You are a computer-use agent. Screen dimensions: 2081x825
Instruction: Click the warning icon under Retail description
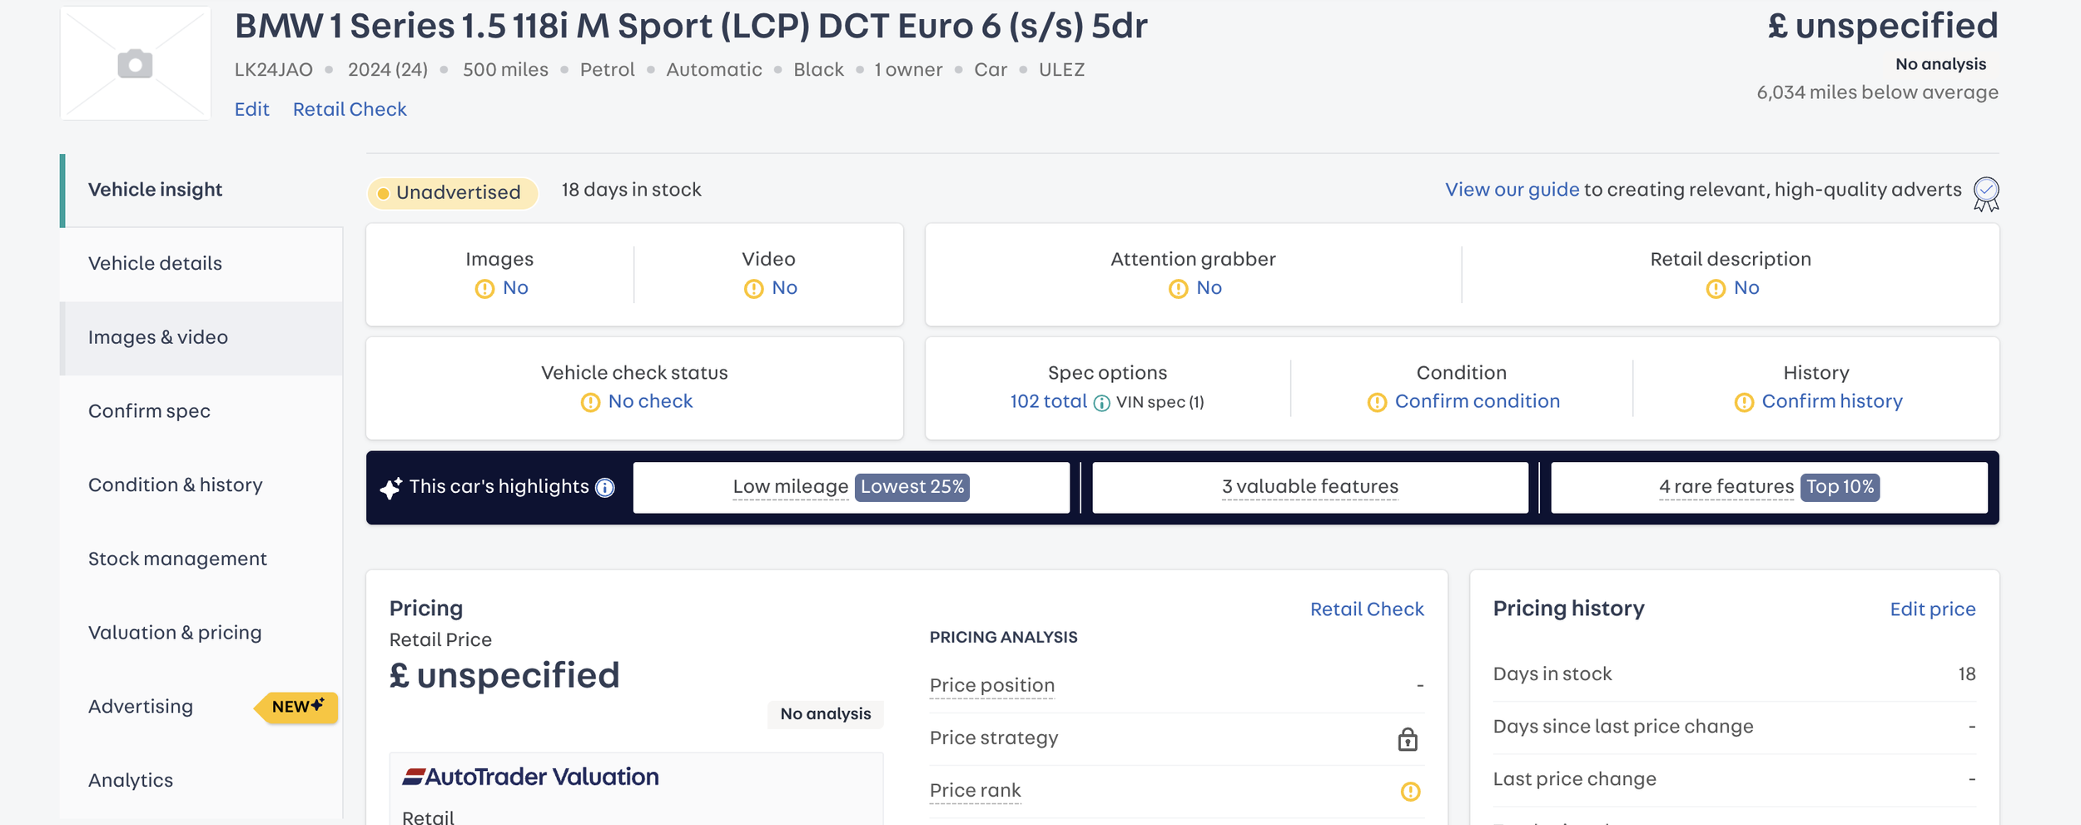click(x=1716, y=289)
